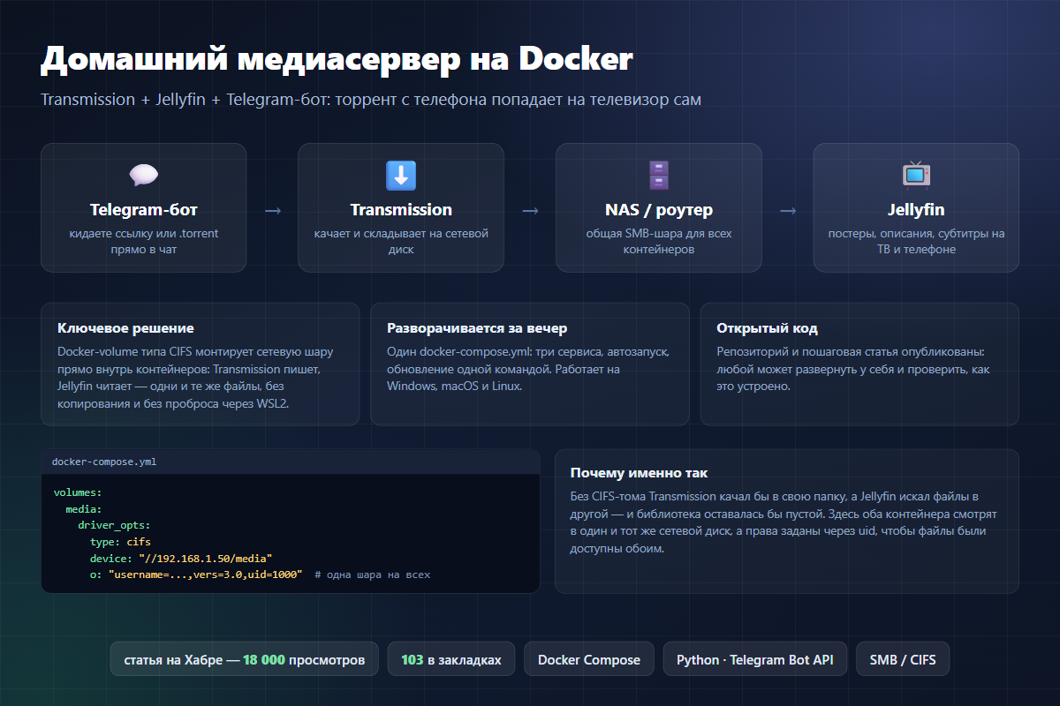Click the type: cifs code line
This screenshot has height=706, width=1060.
click(120, 541)
